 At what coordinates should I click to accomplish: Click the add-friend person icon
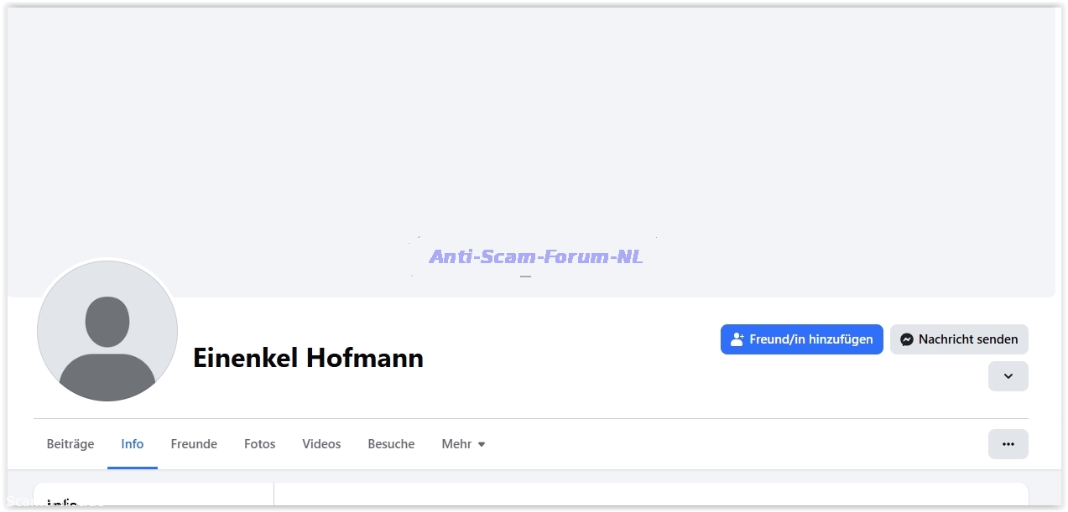(x=737, y=339)
